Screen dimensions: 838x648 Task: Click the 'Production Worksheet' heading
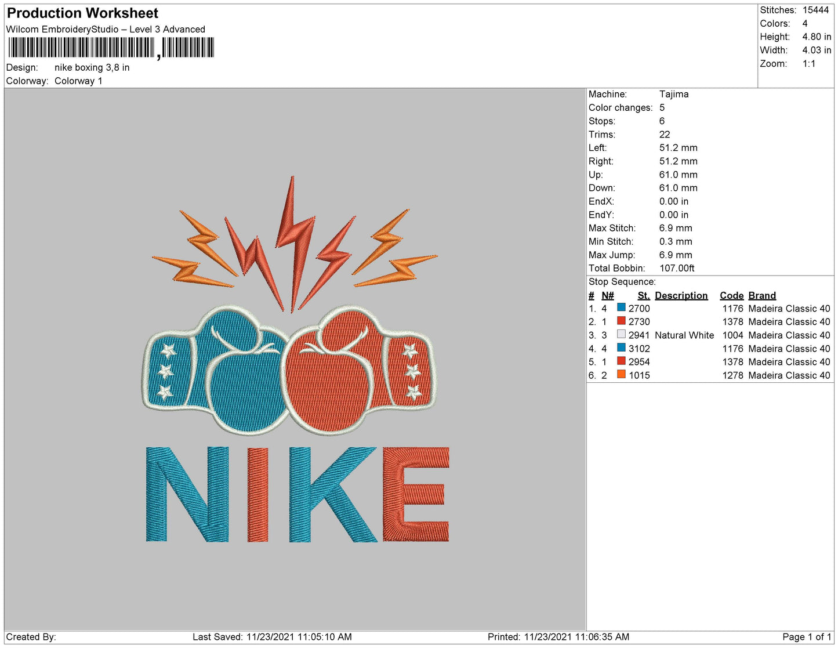pos(82,13)
